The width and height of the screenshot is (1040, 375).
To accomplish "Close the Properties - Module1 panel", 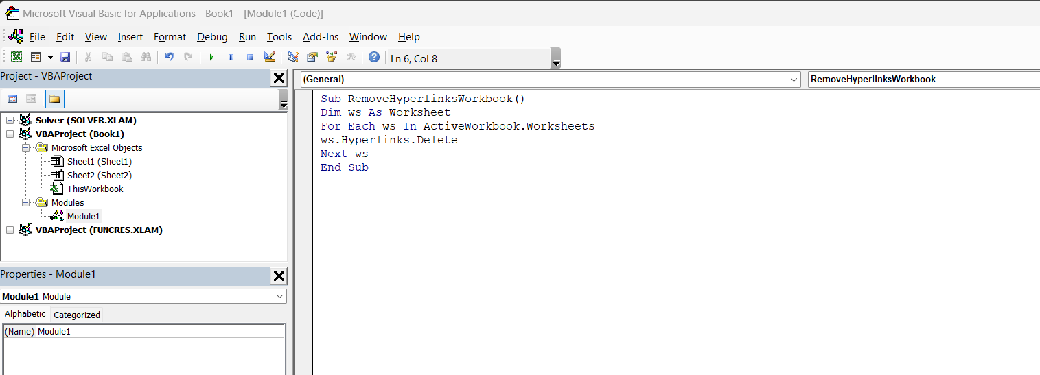I will coord(279,276).
